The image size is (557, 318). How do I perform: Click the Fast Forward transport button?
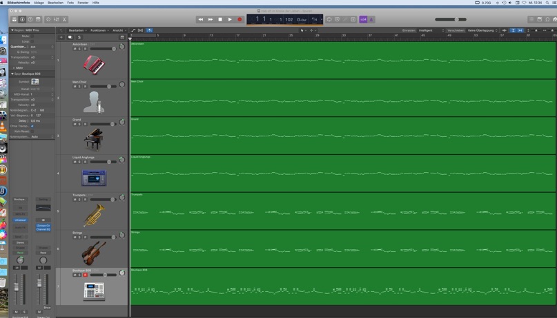pyautogui.click(x=211, y=19)
